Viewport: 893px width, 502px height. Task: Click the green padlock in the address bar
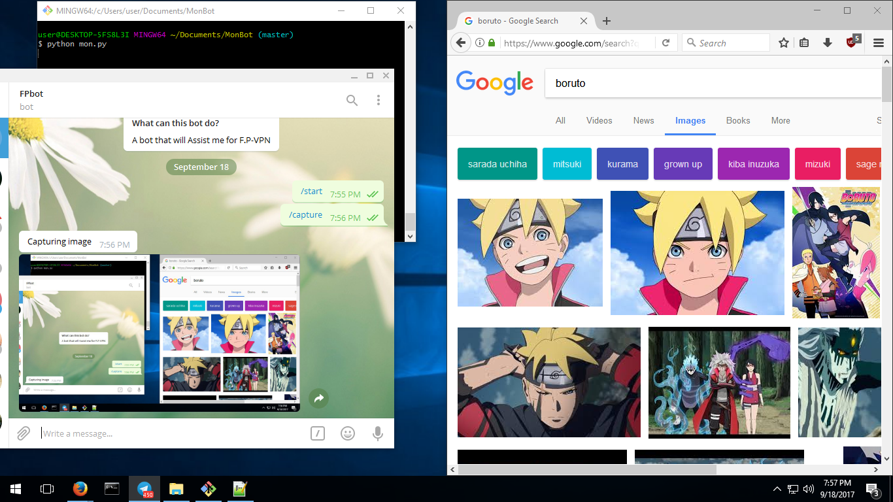pyautogui.click(x=492, y=43)
